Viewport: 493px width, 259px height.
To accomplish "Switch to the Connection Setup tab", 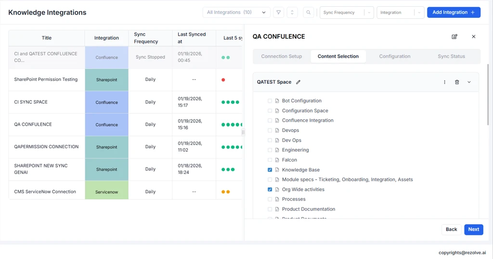I will 282,56.
